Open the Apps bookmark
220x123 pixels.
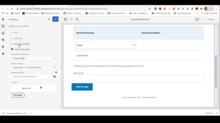coord(5,13)
